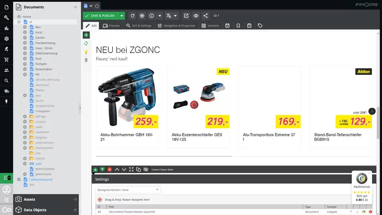This screenshot has height=215, width=382.
Task: Open Save & Publish dropdown arrow
Action: pos(122,16)
